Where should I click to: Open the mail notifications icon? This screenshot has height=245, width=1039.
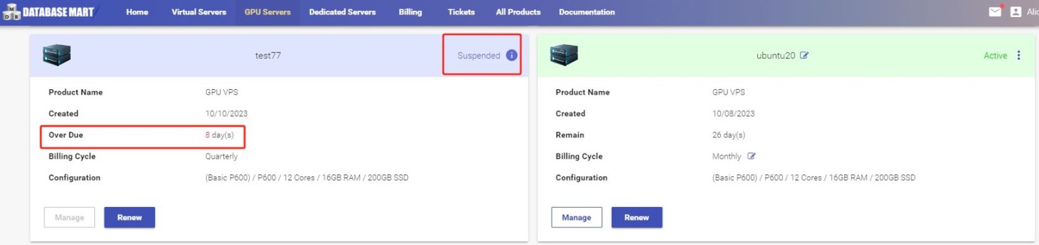(995, 12)
